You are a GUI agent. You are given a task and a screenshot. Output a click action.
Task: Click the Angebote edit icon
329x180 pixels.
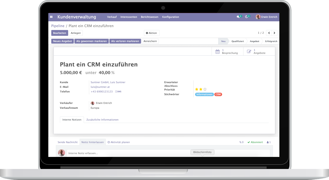[x=249, y=52]
